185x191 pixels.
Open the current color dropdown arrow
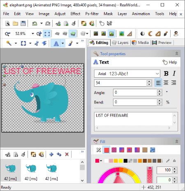tap(101, 161)
